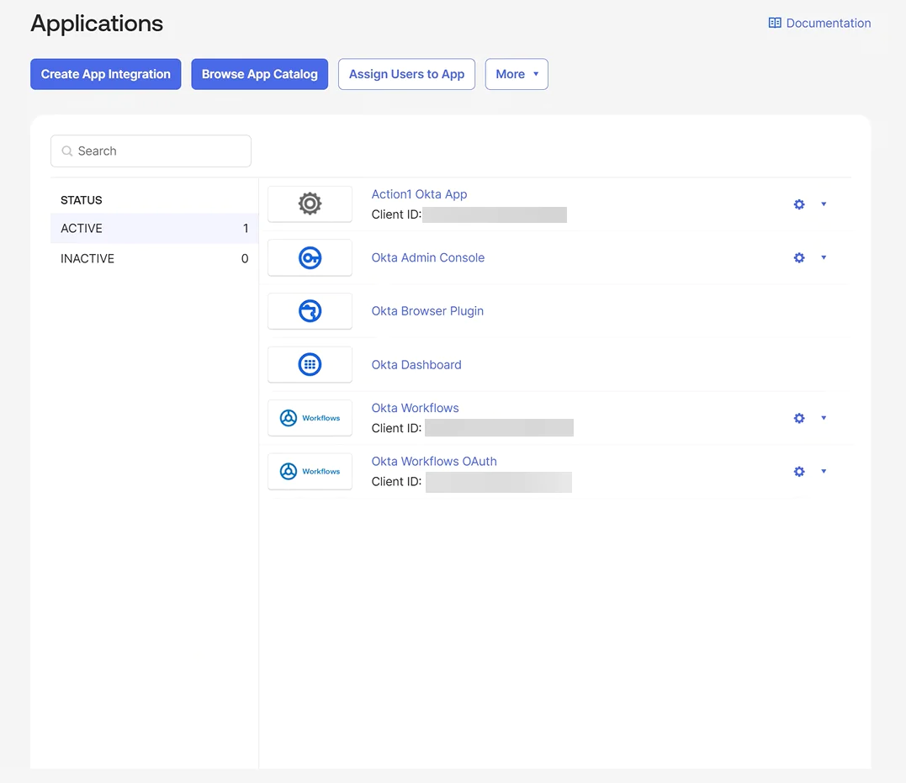Viewport: 906px width, 783px height.
Task: Click the Okta Workflows app logo
Action: (310, 417)
